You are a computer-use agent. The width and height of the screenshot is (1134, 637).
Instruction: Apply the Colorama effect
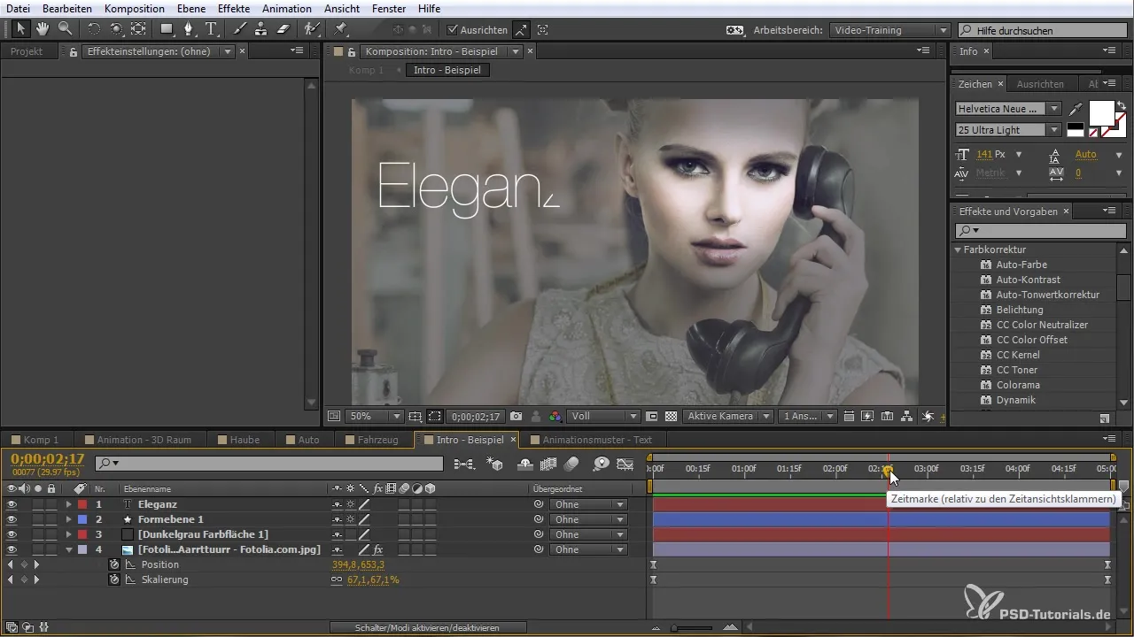pos(1018,385)
